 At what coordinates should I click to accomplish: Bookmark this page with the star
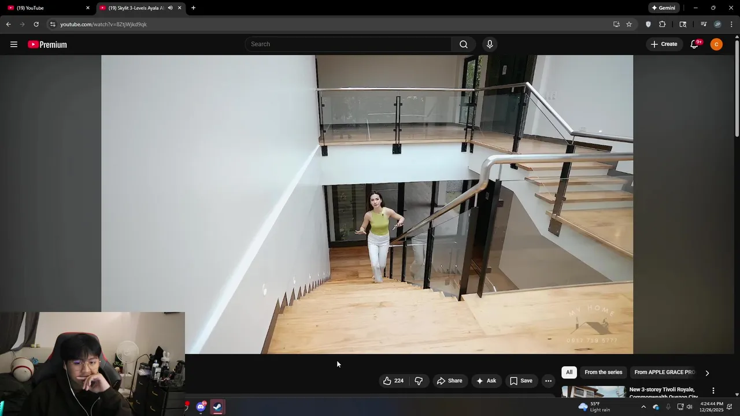coord(629,24)
